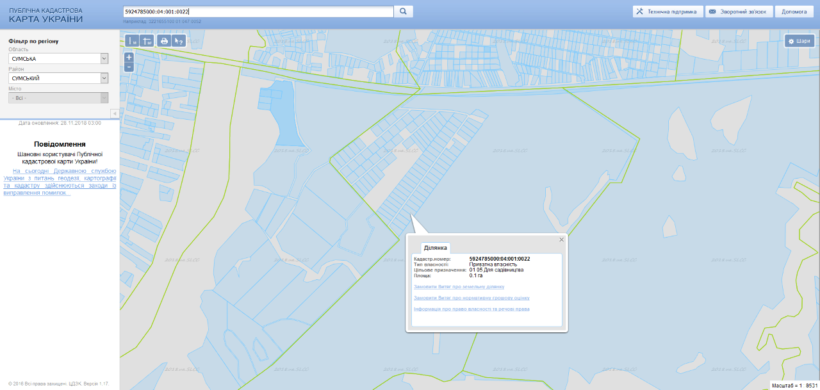
Task: Click the magnifier search button
Action: (404, 12)
